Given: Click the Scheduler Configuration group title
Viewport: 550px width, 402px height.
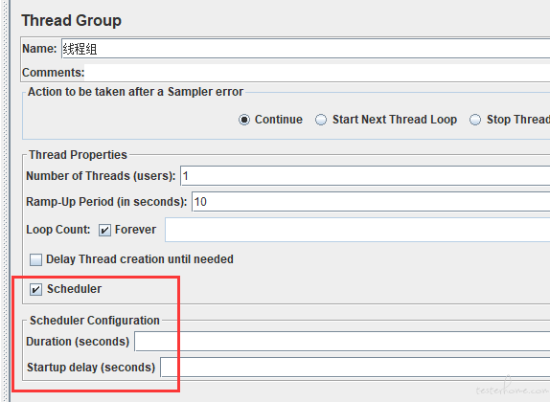Looking at the screenshot, I should point(95,321).
